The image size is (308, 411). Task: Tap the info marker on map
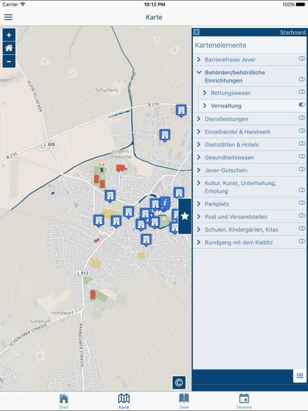click(x=165, y=203)
